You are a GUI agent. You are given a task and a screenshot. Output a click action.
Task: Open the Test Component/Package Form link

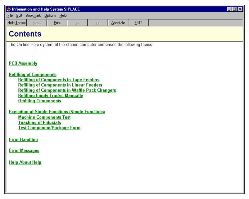[49, 128]
